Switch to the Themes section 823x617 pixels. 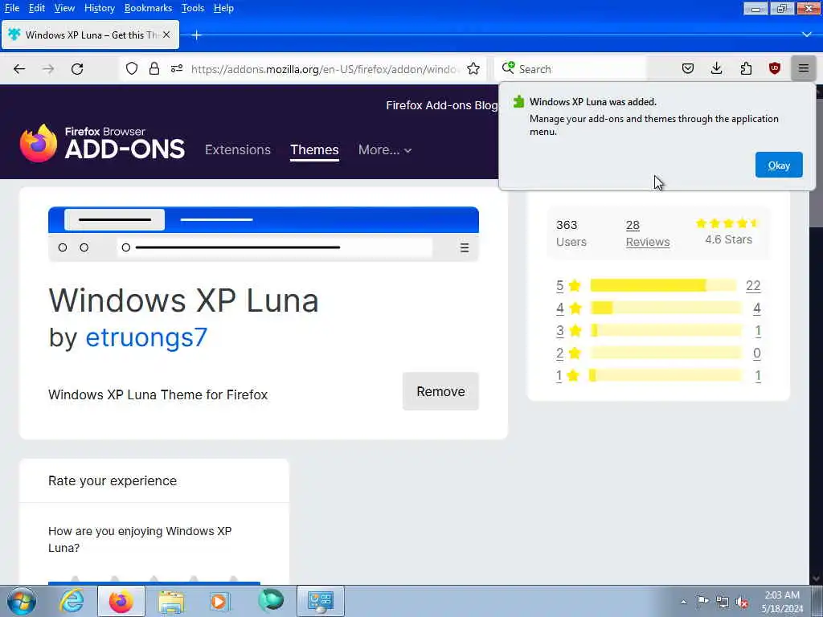pos(314,150)
